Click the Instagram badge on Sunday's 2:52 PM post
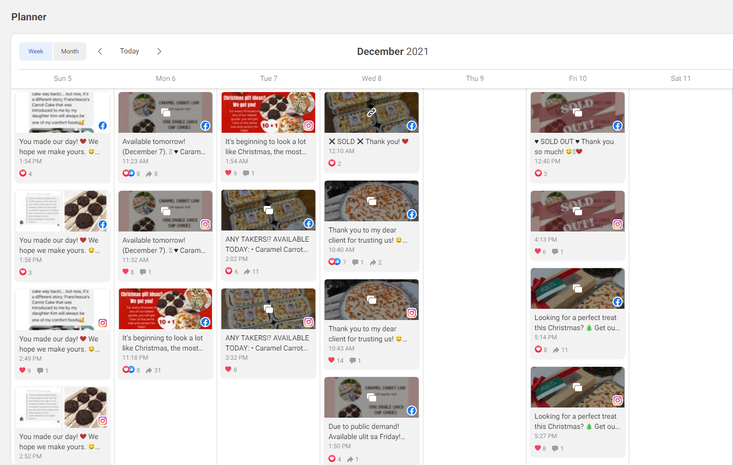 coord(103,421)
